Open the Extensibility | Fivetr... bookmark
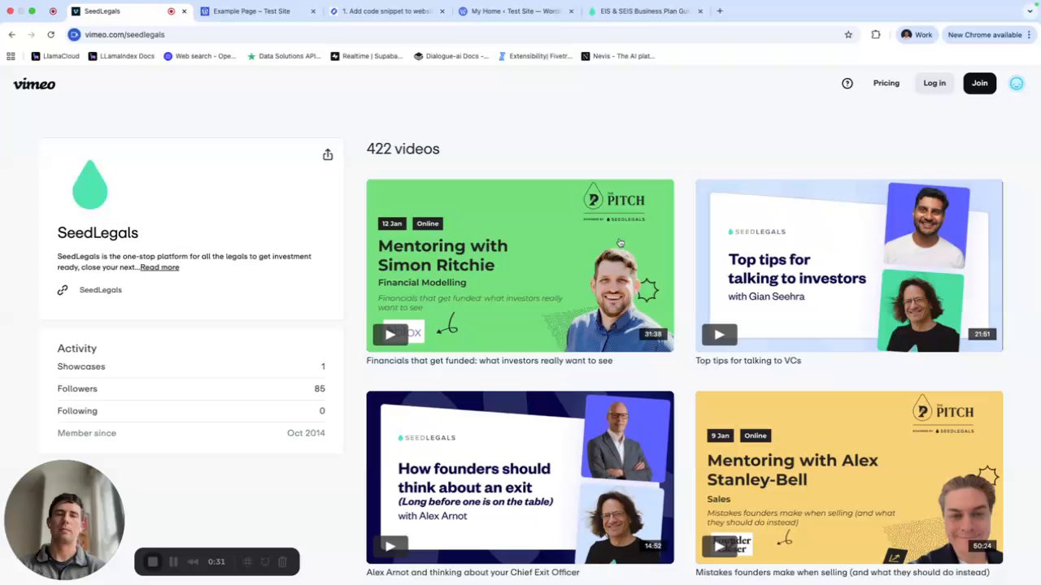This screenshot has height=585, width=1041. 535,56
